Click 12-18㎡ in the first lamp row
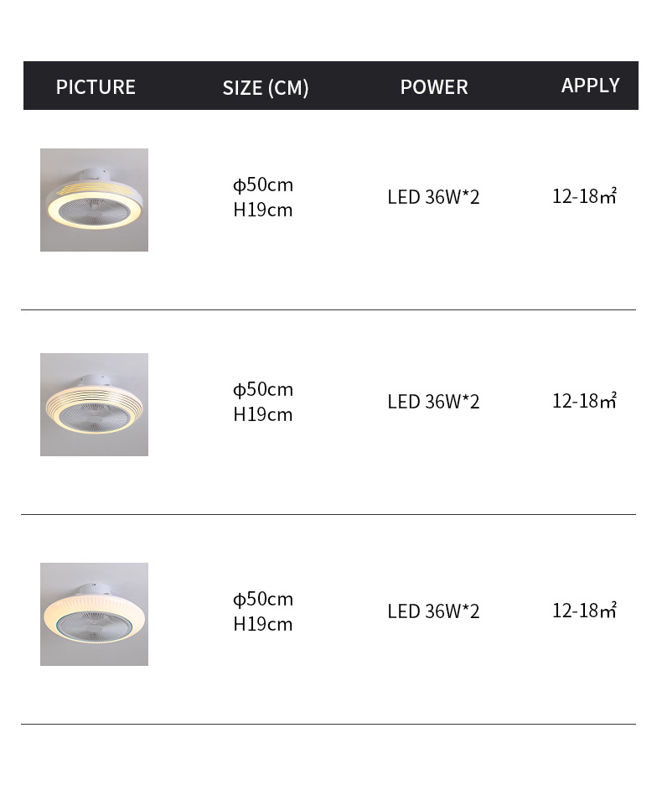Image resolution: width=662 pixels, height=785 pixels. pyautogui.click(x=584, y=196)
